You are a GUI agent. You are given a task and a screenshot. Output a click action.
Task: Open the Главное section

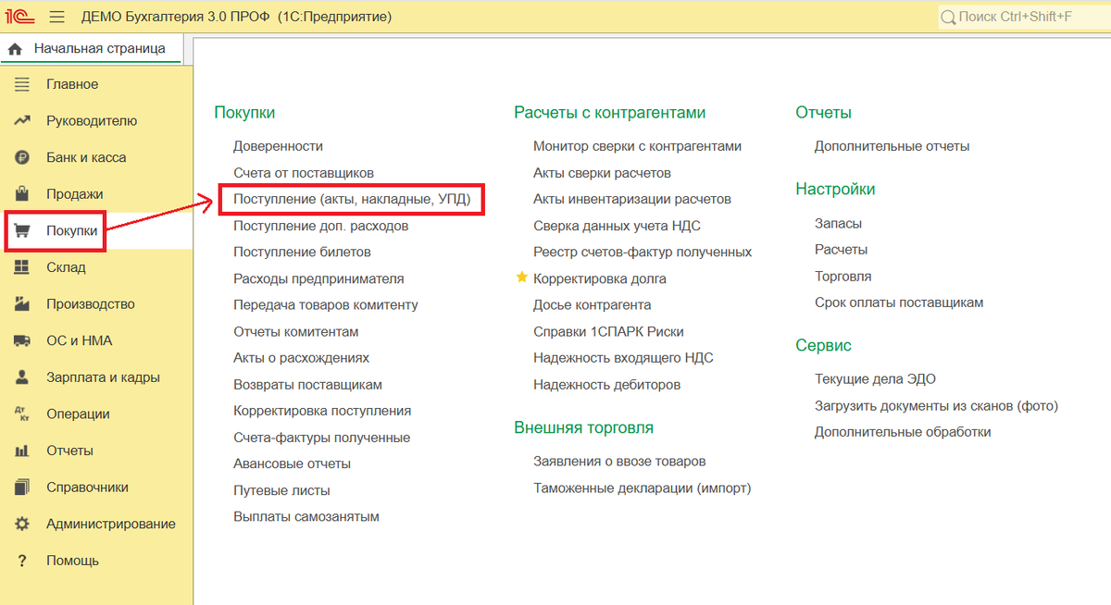click(72, 84)
